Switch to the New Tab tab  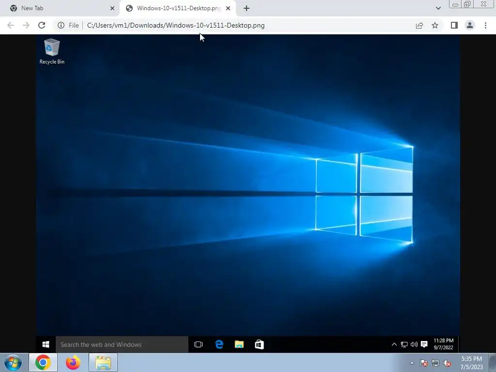60,8
